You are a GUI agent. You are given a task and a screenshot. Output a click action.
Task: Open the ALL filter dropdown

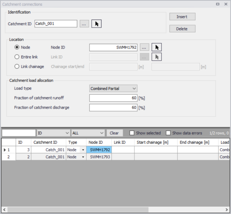pyautogui.click(x=88, y=133)
